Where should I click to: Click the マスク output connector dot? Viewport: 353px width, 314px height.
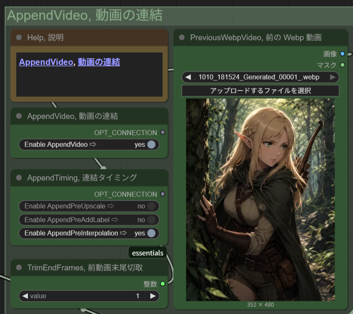[343, 65]
